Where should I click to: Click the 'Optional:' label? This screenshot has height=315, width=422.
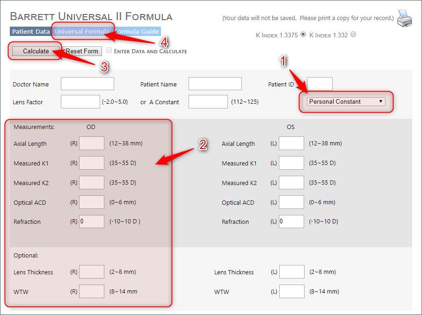coord(26,255)
